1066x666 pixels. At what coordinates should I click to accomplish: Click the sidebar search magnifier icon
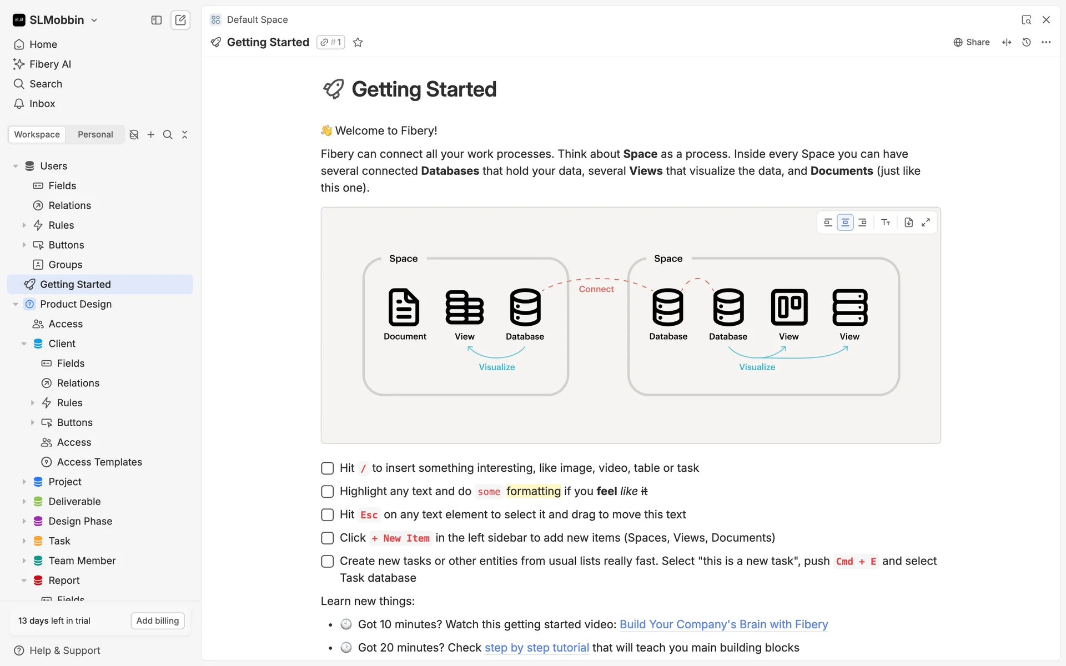[168, 135]
